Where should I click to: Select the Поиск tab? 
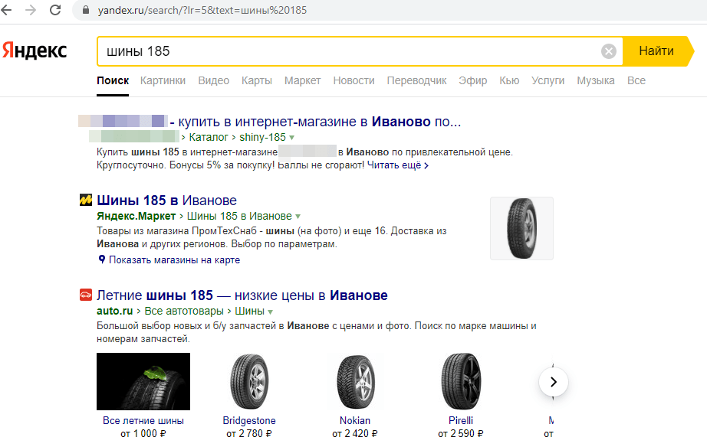click(x=113, y=80)
